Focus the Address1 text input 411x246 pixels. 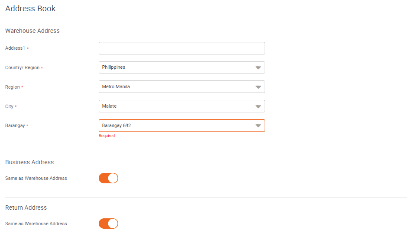pyautogui.click(x=181, y=48)
